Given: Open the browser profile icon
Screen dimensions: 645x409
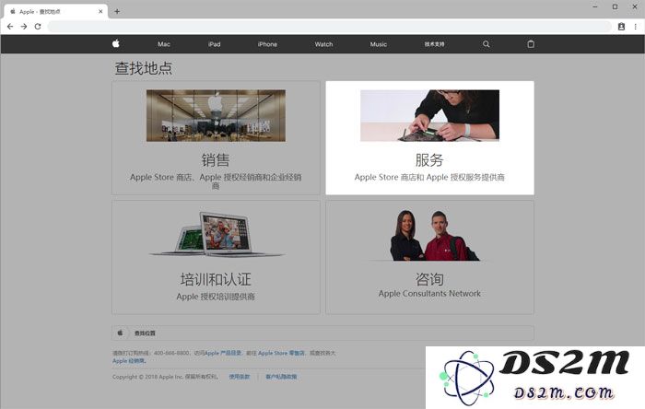Looking at the screenshot, I should coord(622,27).
